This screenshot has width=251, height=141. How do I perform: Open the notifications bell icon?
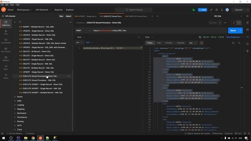(x=222, y=10)
